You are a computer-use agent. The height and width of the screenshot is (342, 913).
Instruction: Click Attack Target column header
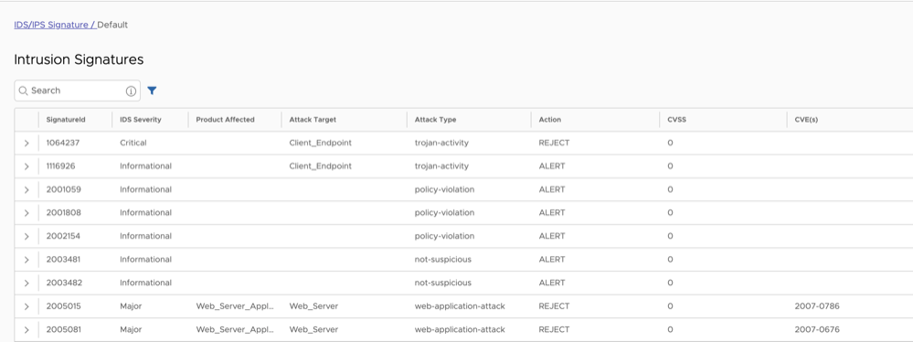coord(313,120)
